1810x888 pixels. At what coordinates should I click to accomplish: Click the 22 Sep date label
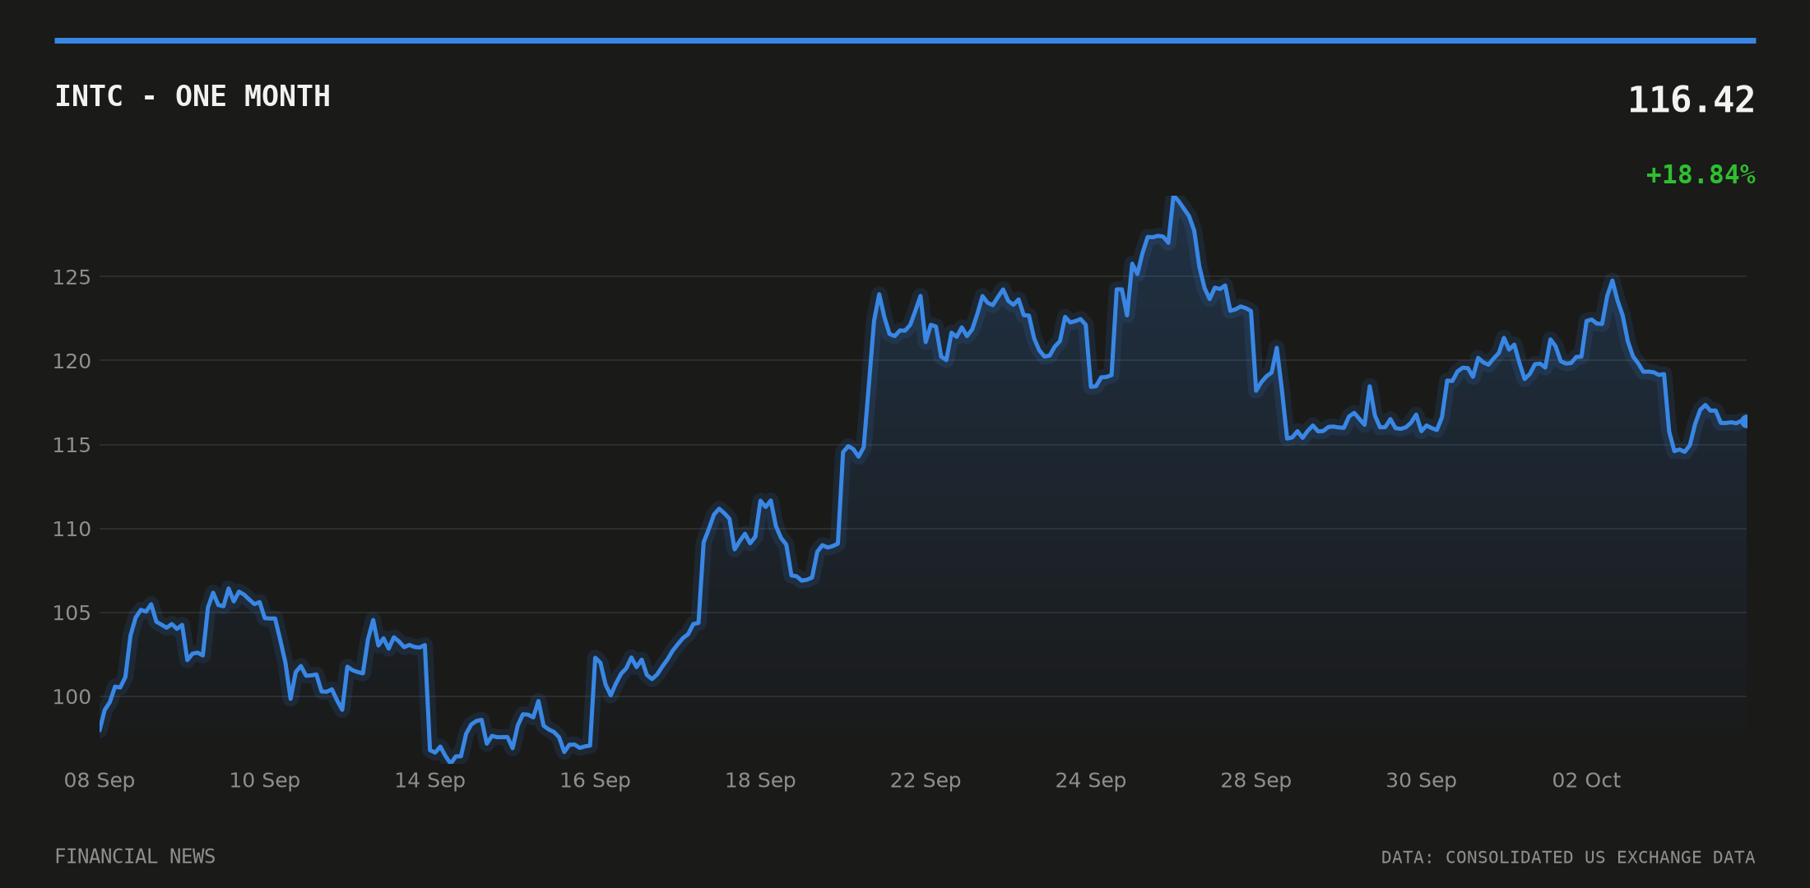926,780
